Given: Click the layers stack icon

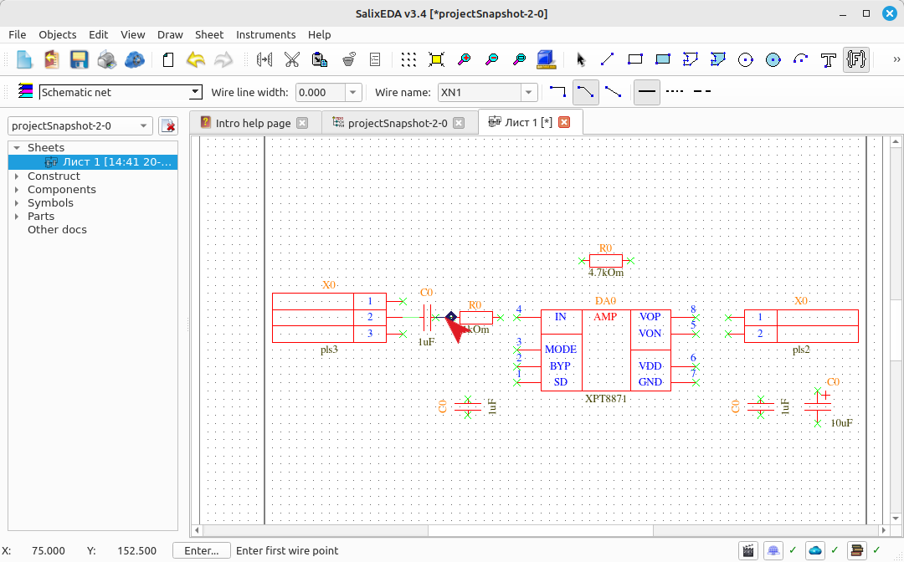Looking at the screenshot, I should click(25, 91).
